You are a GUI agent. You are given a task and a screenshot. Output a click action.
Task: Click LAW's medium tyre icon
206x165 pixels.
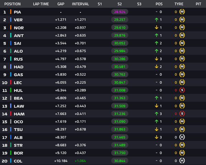click(182, 106)
